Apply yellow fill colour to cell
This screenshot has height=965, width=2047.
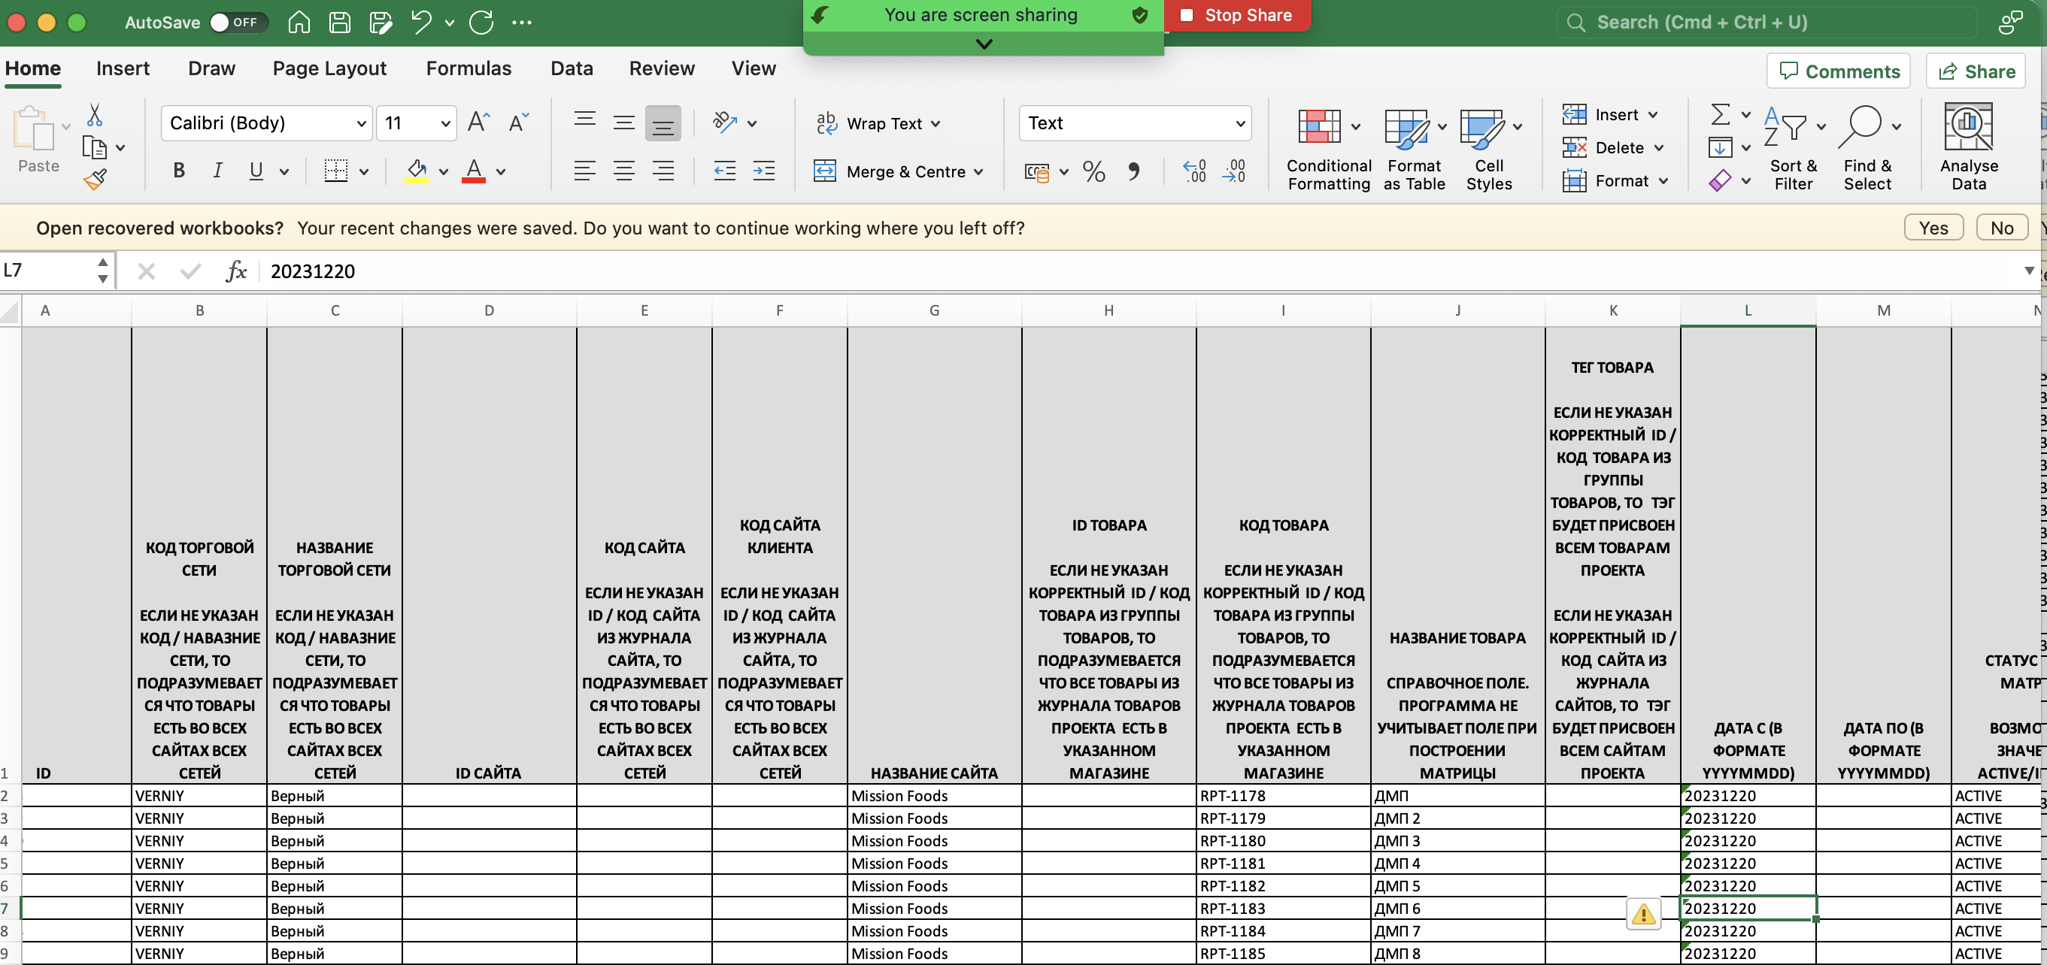click(417, 170)
